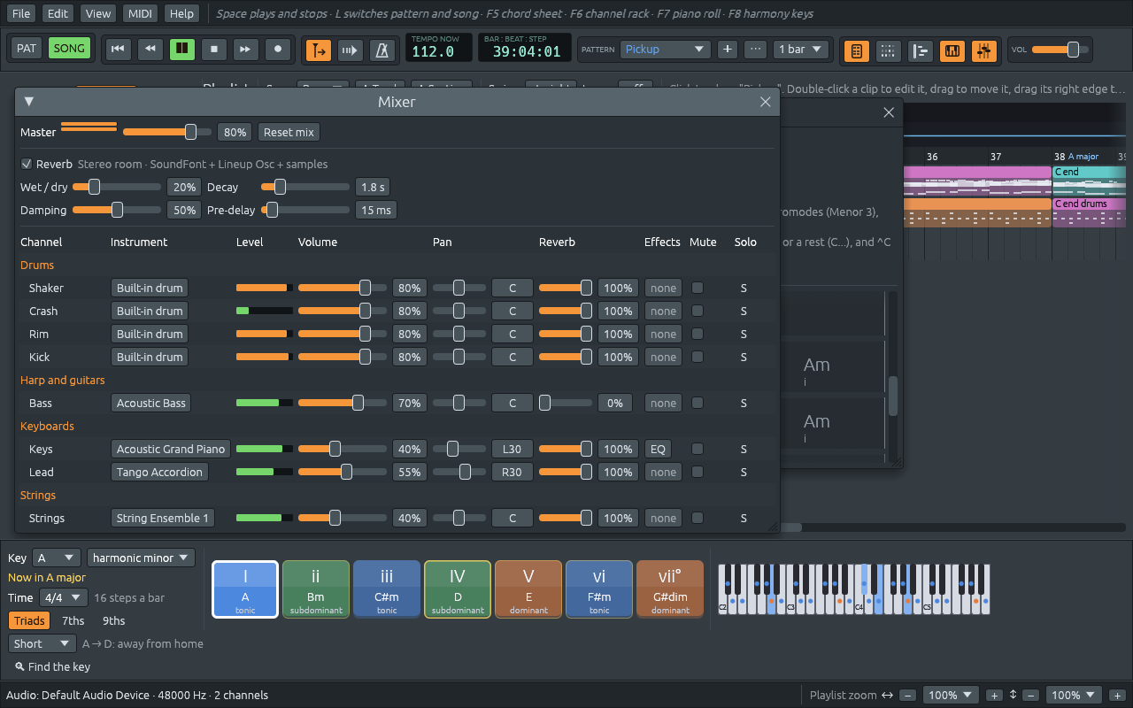
Task: Toggle the orange follow-playhead icon
Action: pos(319,50)
